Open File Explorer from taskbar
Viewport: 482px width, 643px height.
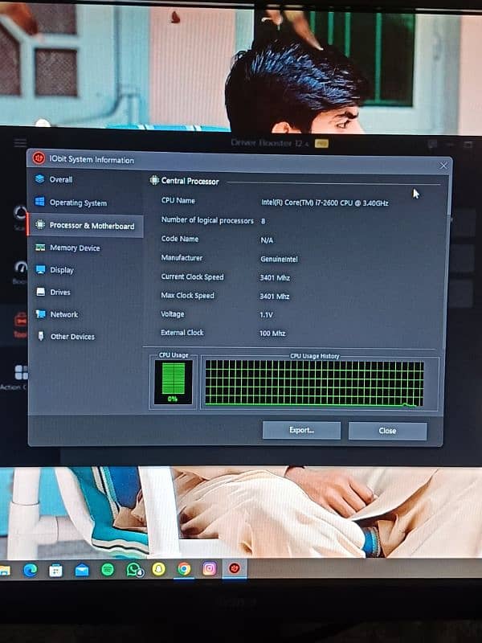click(x=5, y=570)
